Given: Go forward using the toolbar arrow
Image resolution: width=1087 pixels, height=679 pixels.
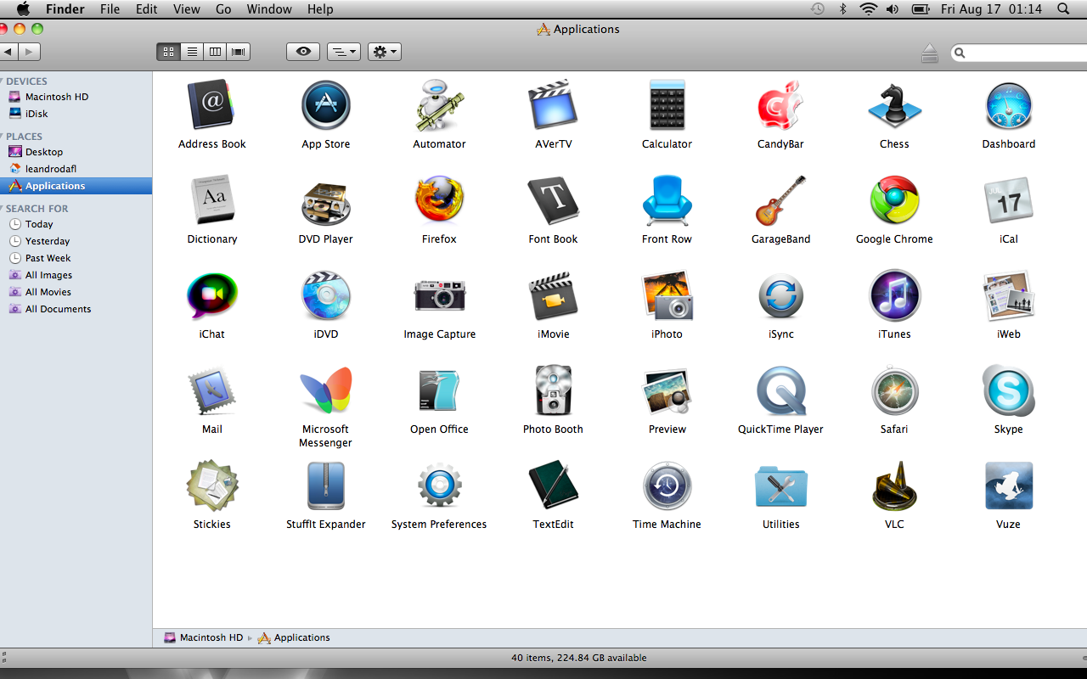Looking at the screenshot, I should [x=30, y=53].
